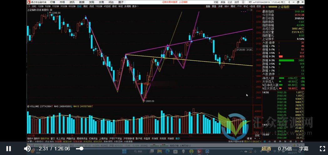This screenshot has height=155, width=328.
Task: Toggle 字幕 subtitles
Action: pos(304,149)
